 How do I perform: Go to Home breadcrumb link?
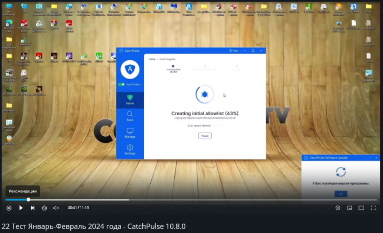click(x=152, y=59)
